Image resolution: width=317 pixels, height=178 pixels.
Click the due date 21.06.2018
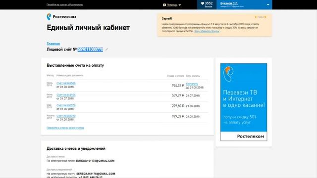pyautogui.click(x=193, y=106)
